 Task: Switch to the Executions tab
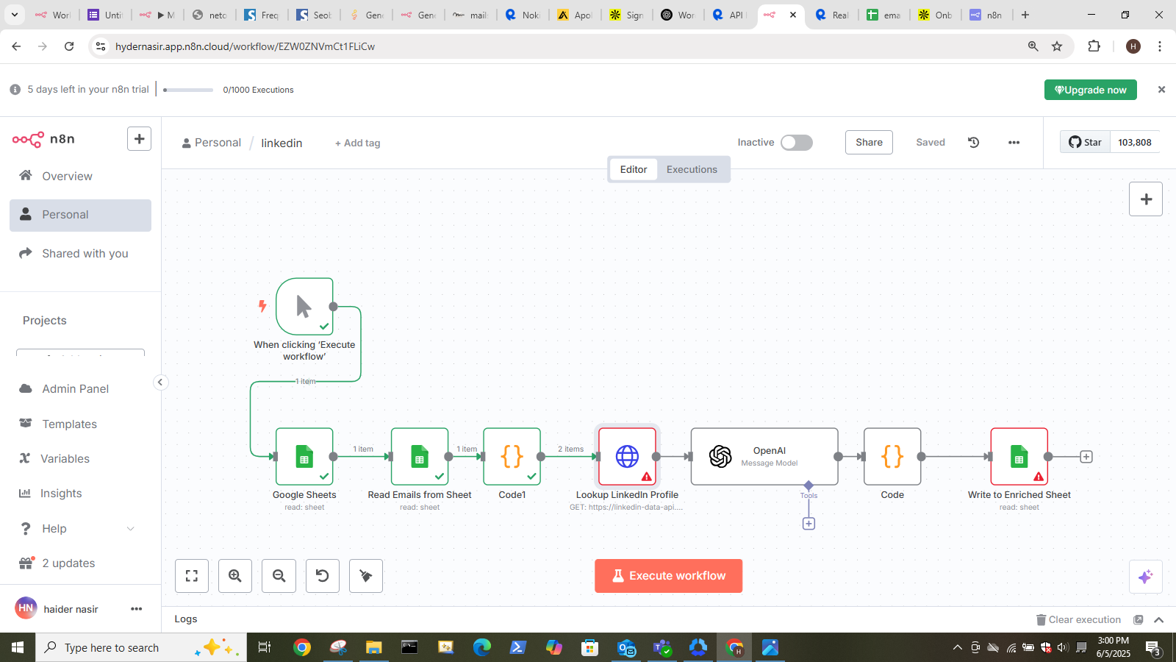click(692, 170)
